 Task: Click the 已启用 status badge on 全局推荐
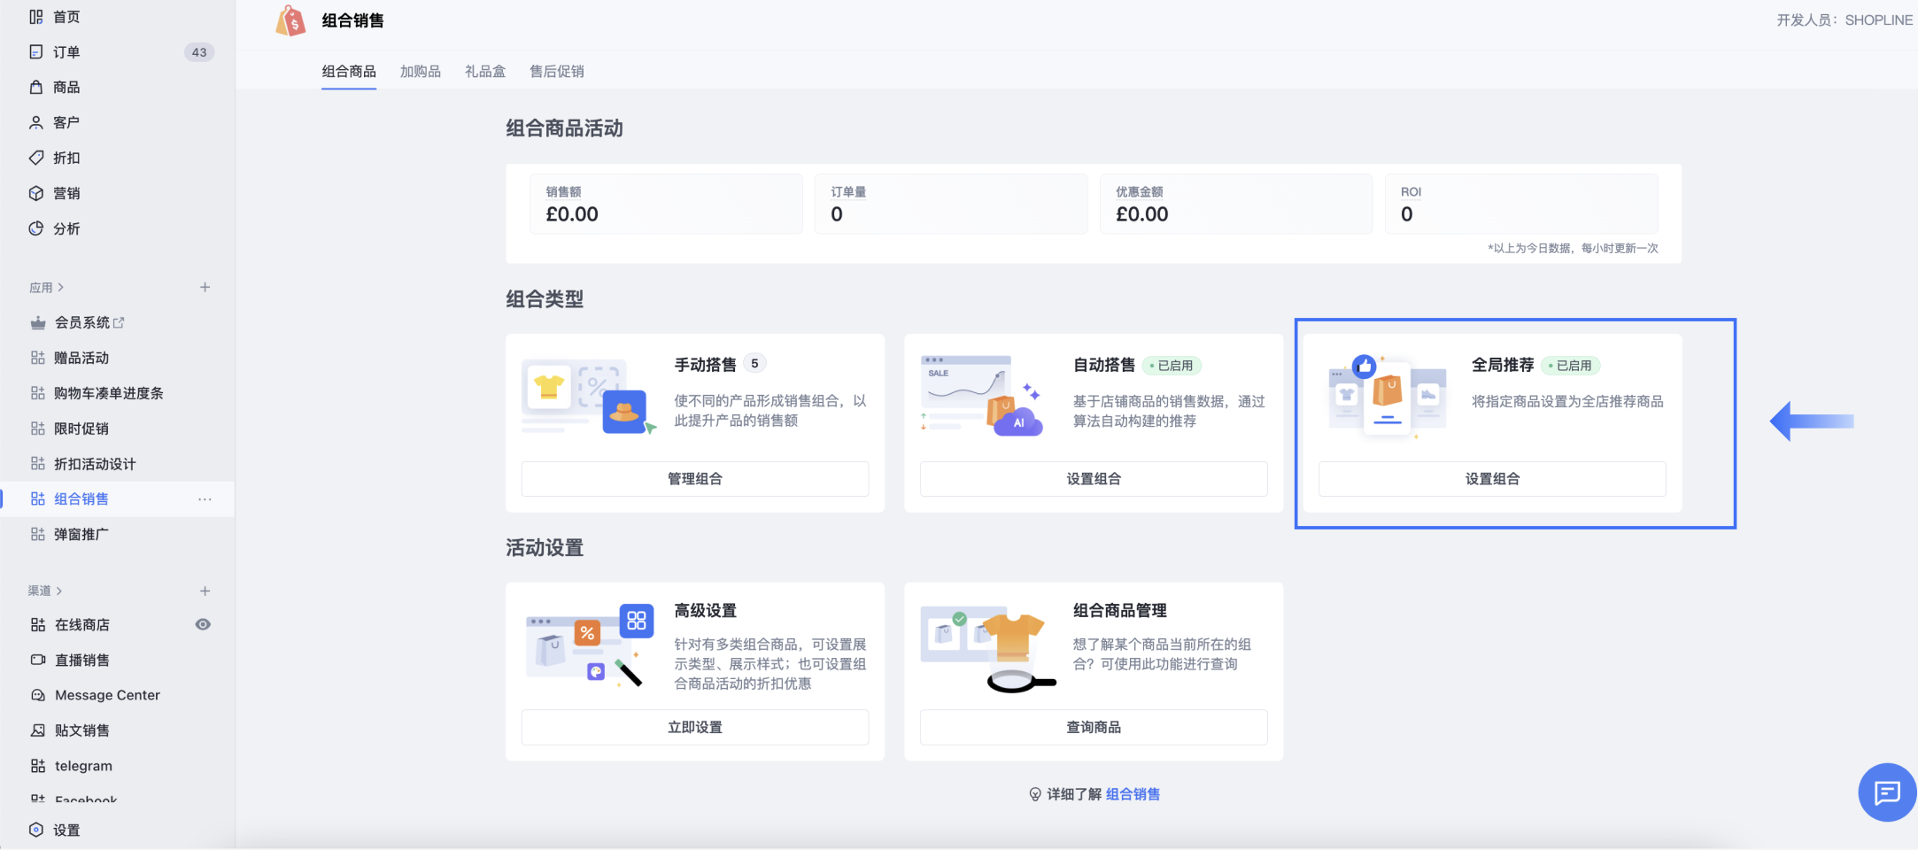[1570, 366]
